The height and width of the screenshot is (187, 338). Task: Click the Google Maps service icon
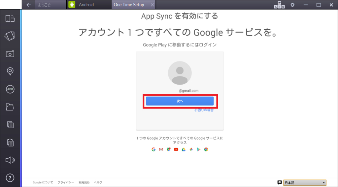169,149
